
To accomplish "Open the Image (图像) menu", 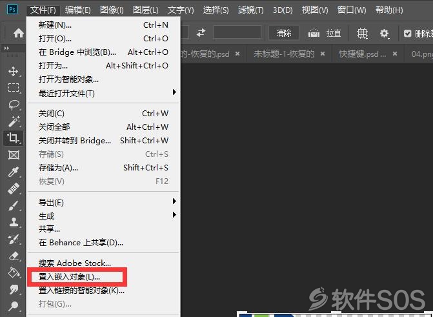I will [x=112, y=10].
